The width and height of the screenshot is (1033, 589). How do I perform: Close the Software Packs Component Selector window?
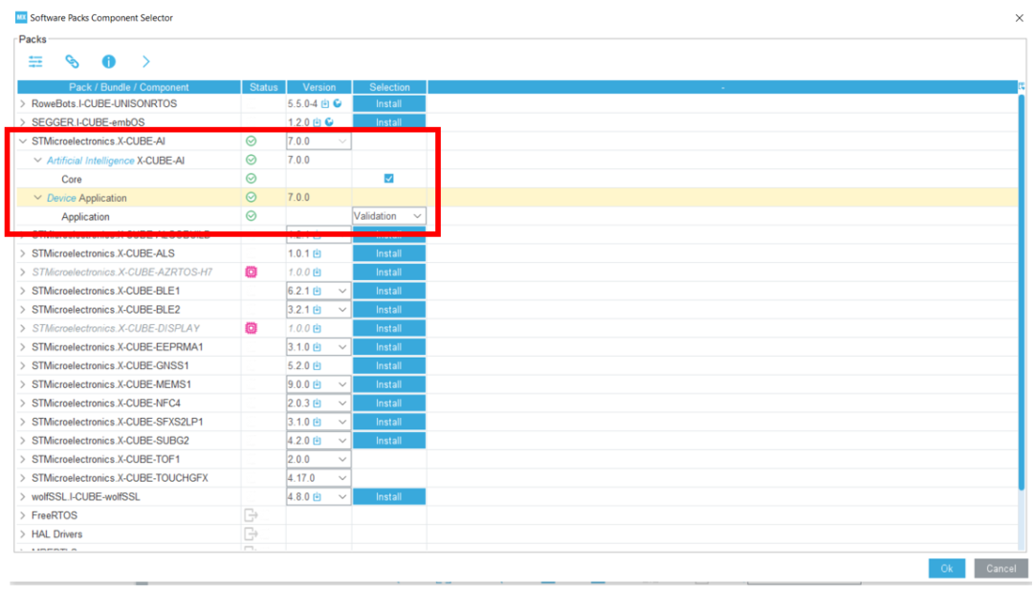(x=1020, y=18)
